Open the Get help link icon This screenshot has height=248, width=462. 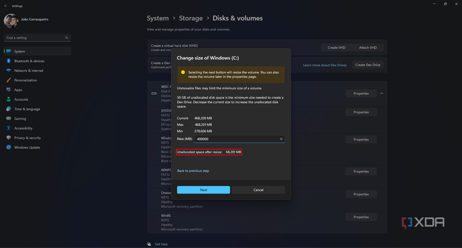point(149,244)
